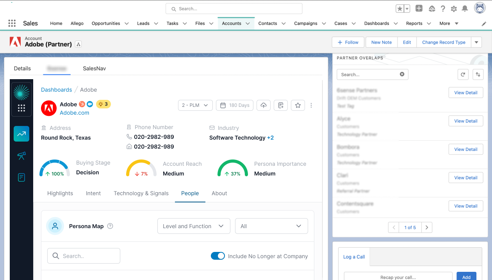The height and width of the screenshot is (280, 492).
Task: View Detail for Alyce partner
Action: point(466,121)
